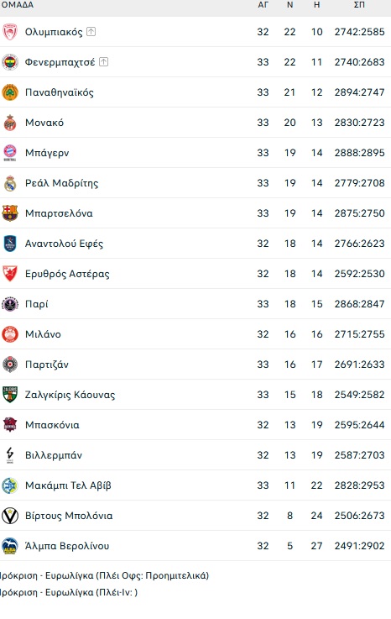Select the Άλμπα Βερολίνου table row
Screen dimensions: 391x619
tap(195, 546)
